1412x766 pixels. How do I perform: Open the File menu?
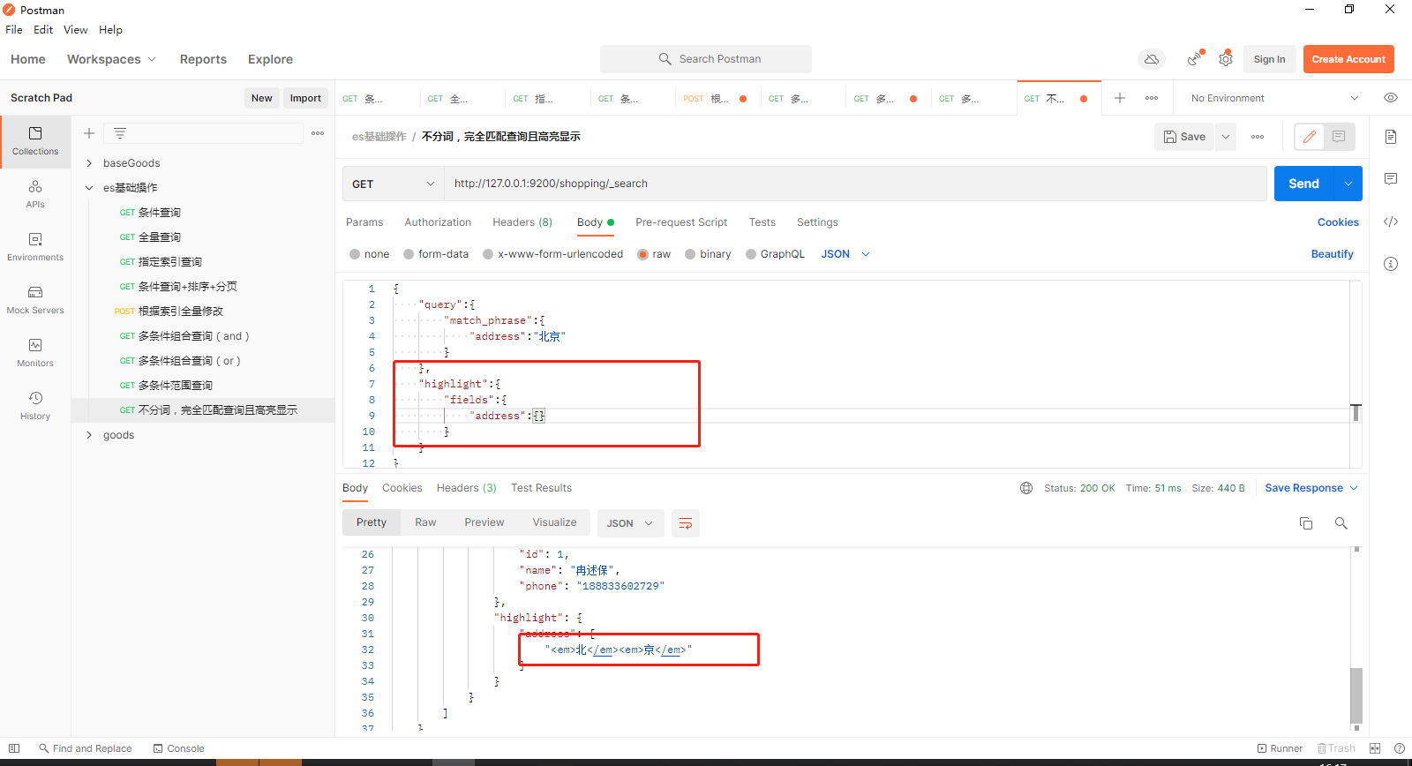coord(14,29)
